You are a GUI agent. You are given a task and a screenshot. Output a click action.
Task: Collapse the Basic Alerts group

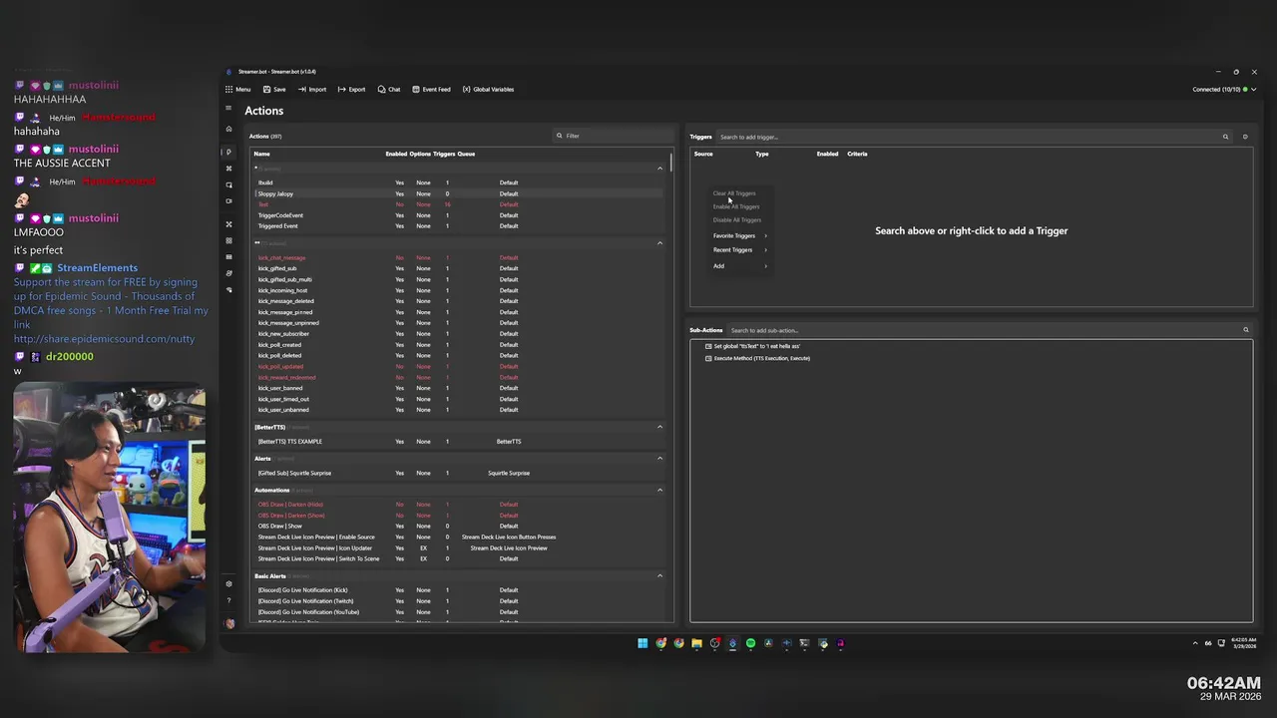(x=659, y=576)
